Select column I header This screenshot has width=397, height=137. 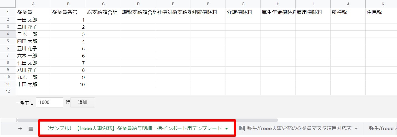coord(313,4)
